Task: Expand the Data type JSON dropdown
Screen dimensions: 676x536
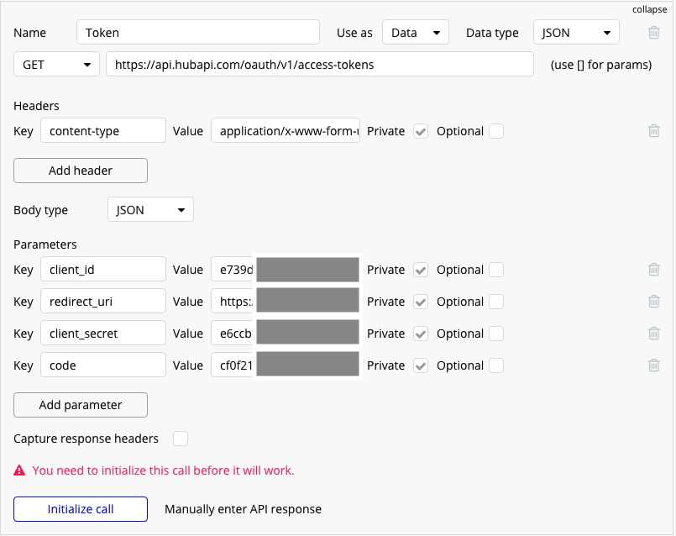Action: coord(576,33)
